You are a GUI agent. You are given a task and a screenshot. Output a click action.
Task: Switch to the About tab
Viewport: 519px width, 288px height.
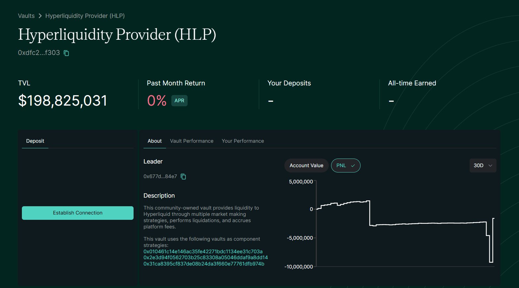pyautogui.click(x=155, y=141)
